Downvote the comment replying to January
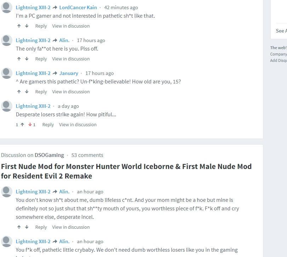Screen dimensions: 287x257 pyautogui.click(x=27, y=92)
